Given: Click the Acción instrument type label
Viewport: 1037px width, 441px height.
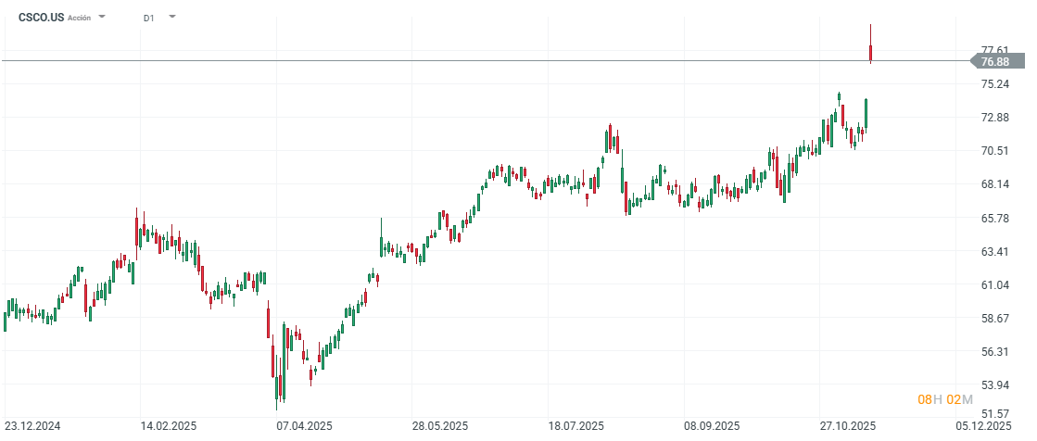Looking at the screenshot, I should tap(80, 18).
